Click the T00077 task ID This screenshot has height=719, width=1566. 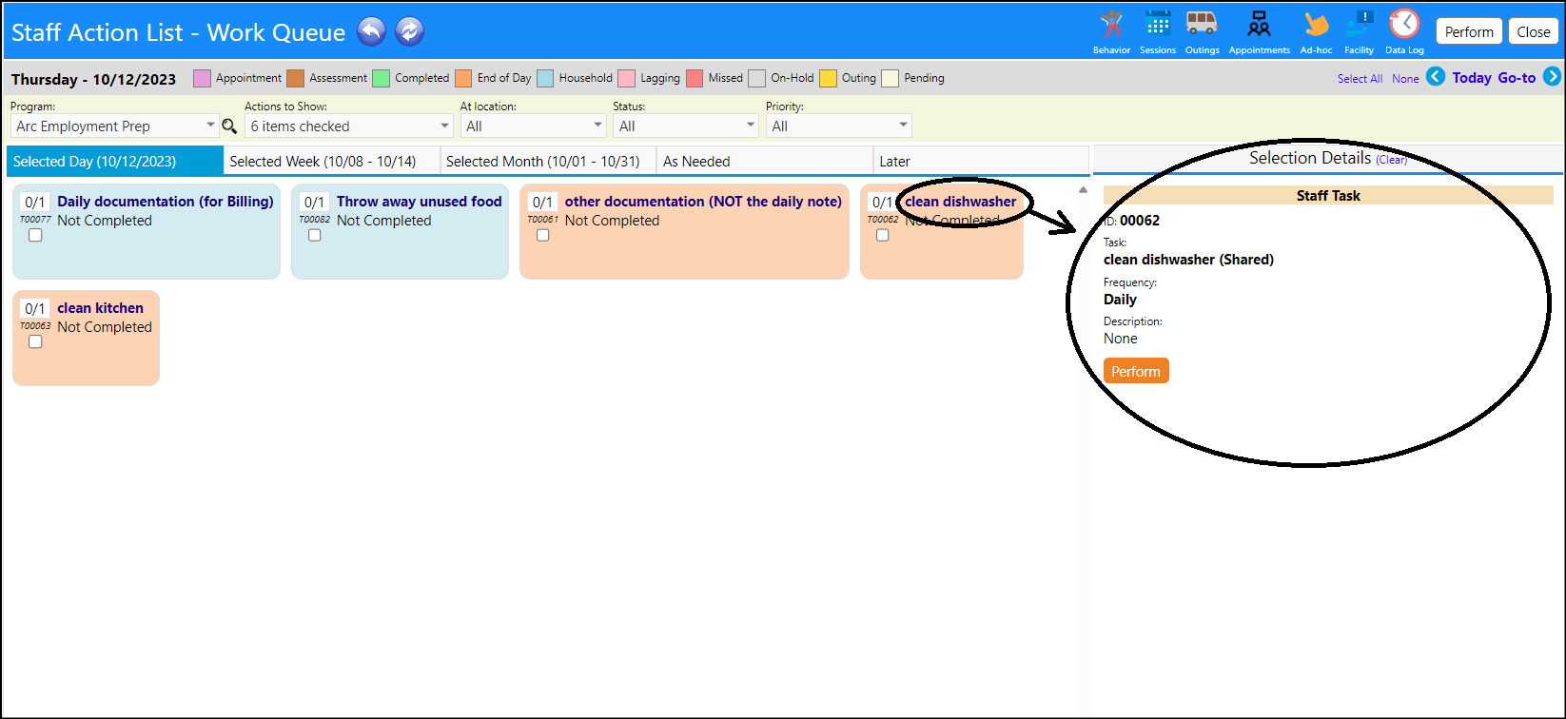coord(35,219)
